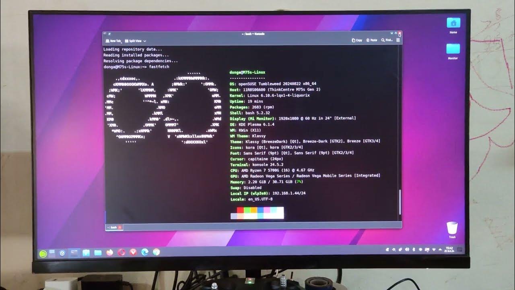Click the pin icon in Konsole title bar
Image resolution: width=515 pixels, height=290 pixels.
109,34
